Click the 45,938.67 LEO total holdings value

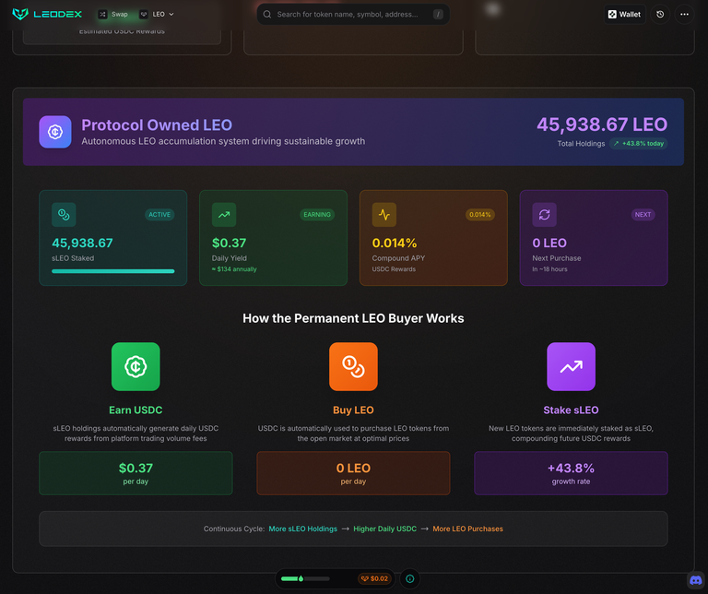coord(602,125)
